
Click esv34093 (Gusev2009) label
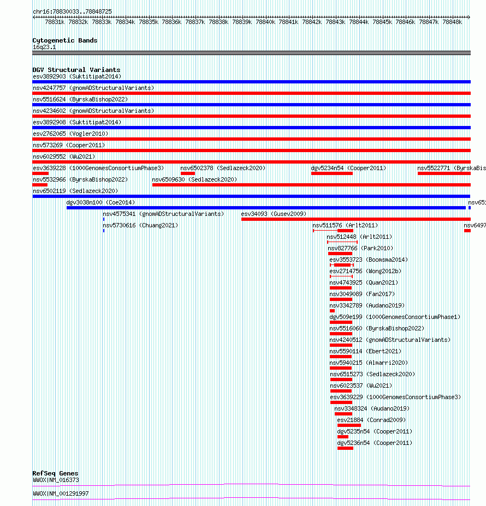click(x=274, y=214)
